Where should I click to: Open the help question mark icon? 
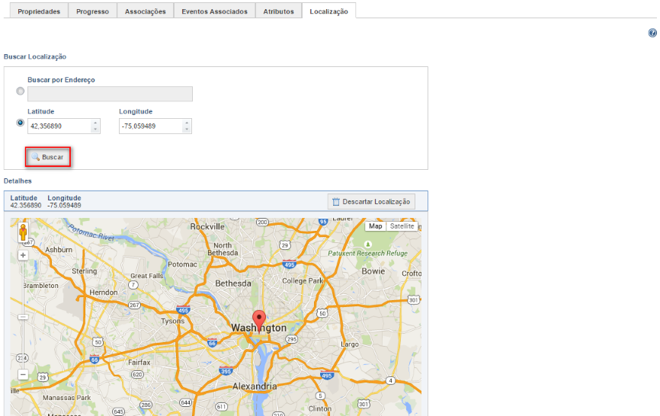[652, 33]
